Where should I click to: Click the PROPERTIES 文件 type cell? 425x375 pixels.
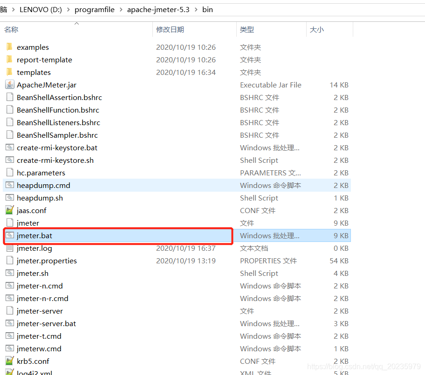(x=268, y=261)
